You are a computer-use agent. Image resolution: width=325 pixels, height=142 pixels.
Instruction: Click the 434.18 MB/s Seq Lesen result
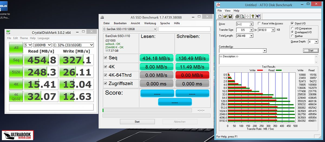pos(157,58)
